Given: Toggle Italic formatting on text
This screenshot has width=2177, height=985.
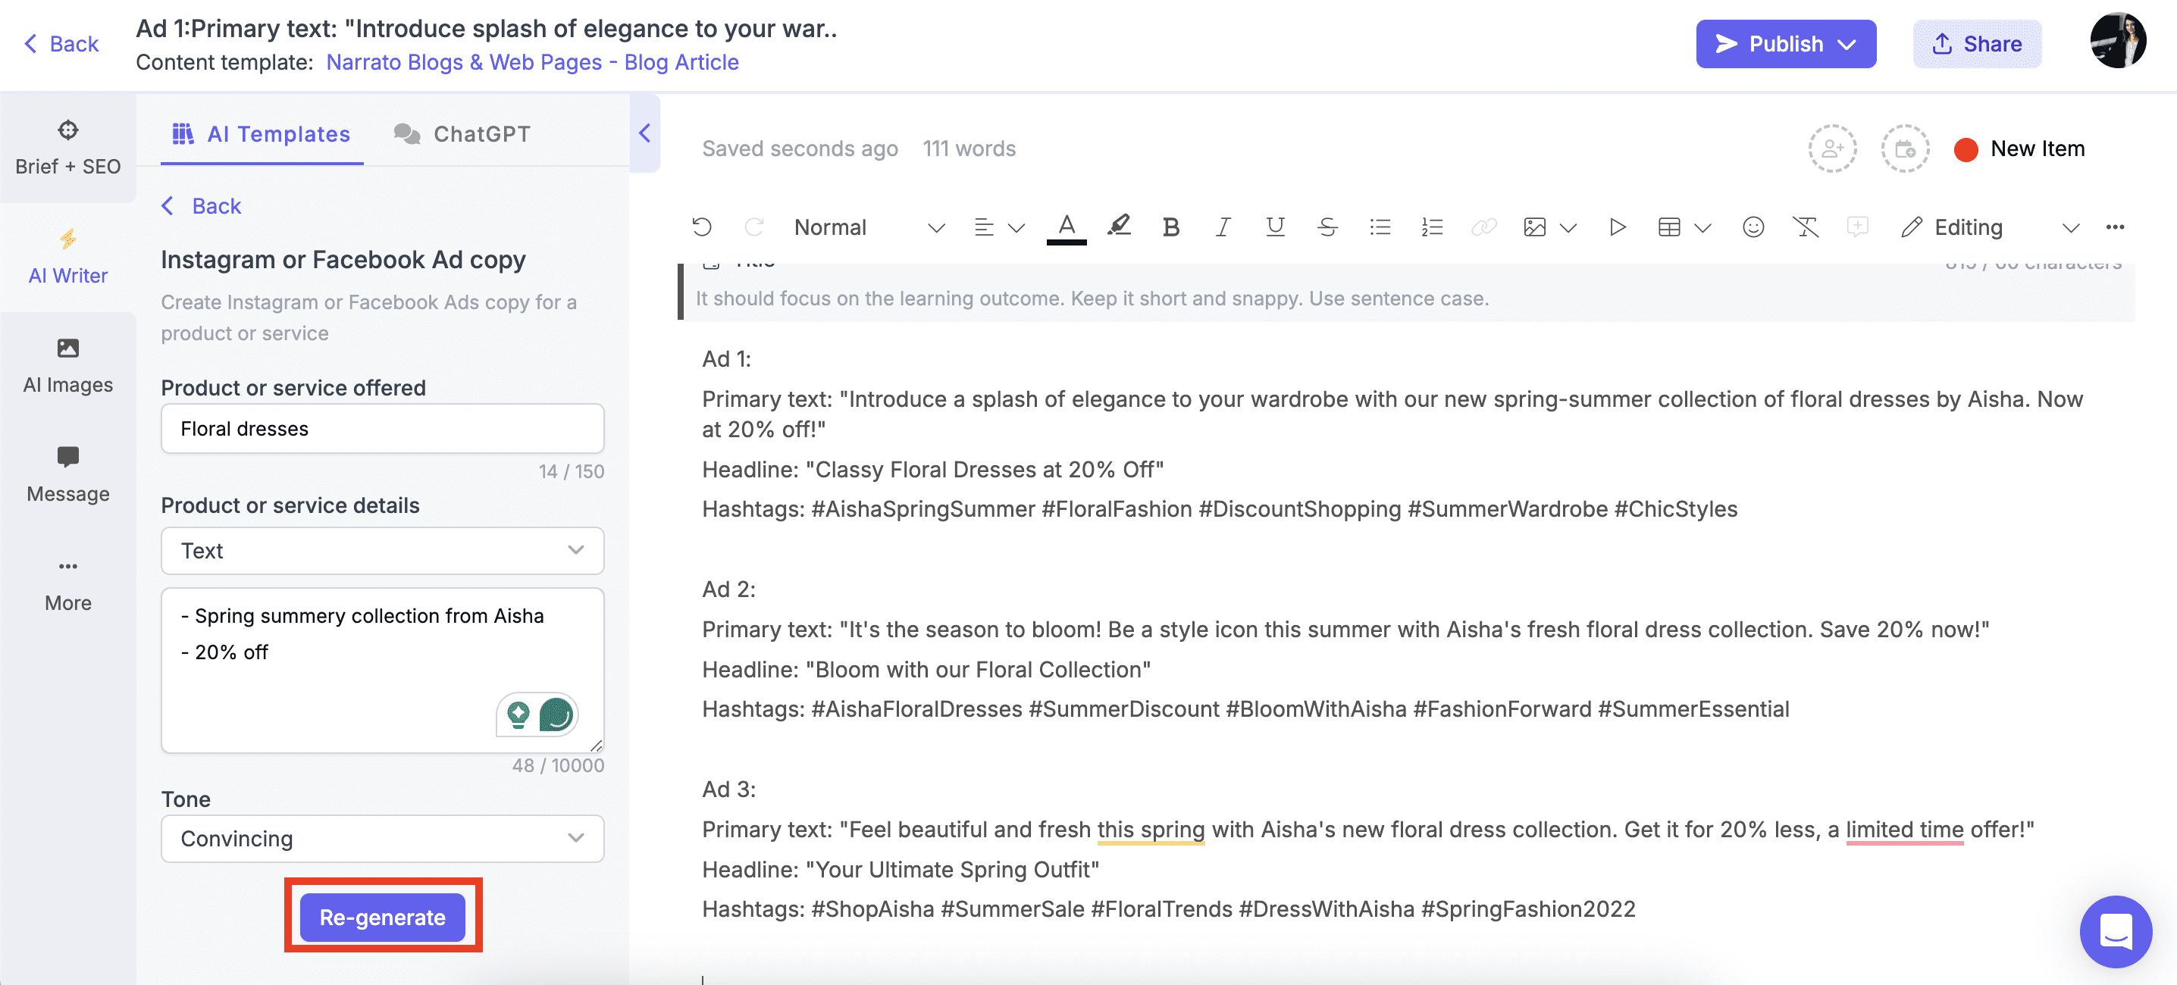Looking at the screenshot, I should [x=1220, y=225].
